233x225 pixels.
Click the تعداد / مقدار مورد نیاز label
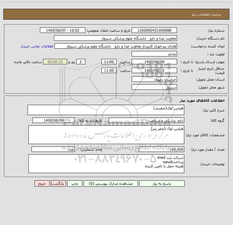(208, 150)
